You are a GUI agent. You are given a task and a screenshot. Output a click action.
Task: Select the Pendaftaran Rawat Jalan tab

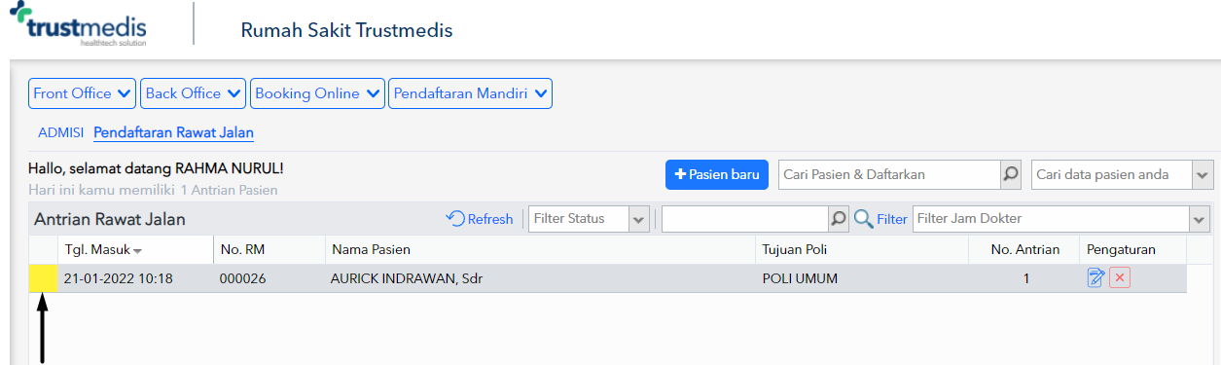(173, 132)
